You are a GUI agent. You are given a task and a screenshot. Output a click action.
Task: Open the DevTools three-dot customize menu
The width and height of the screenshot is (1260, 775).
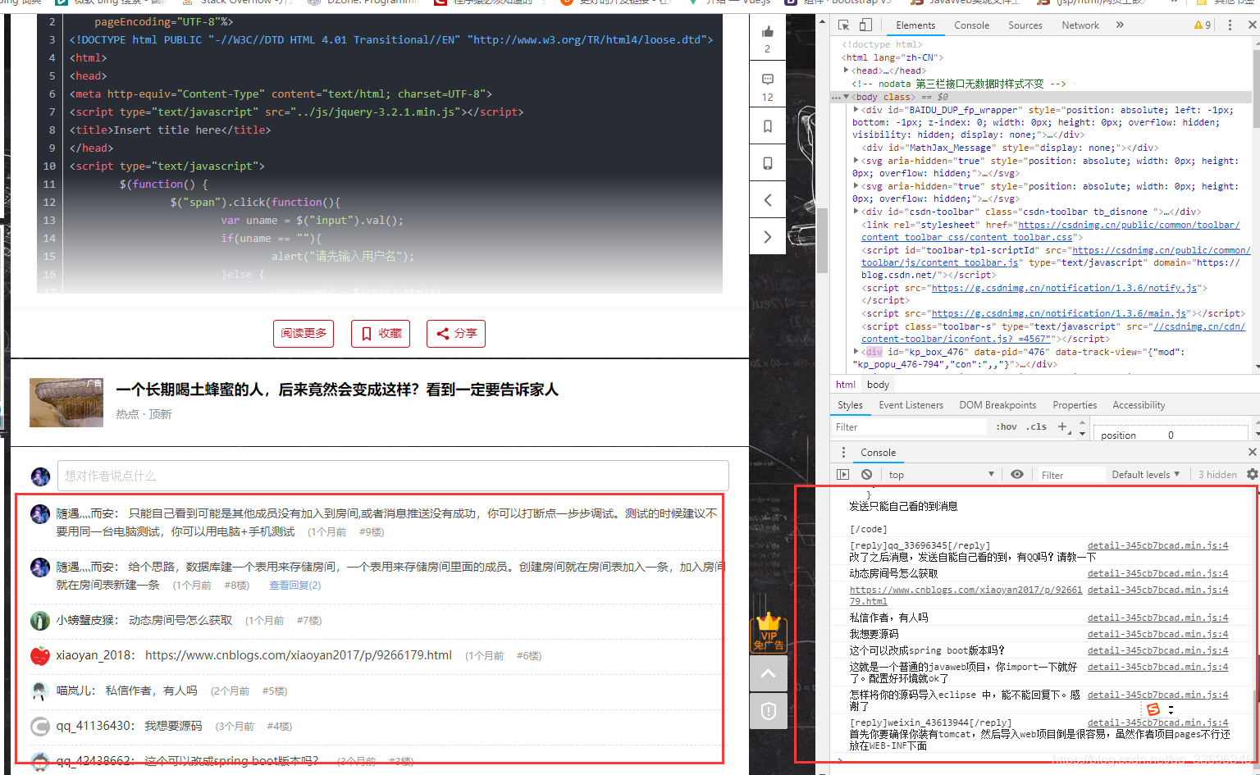pos(1230,25)
